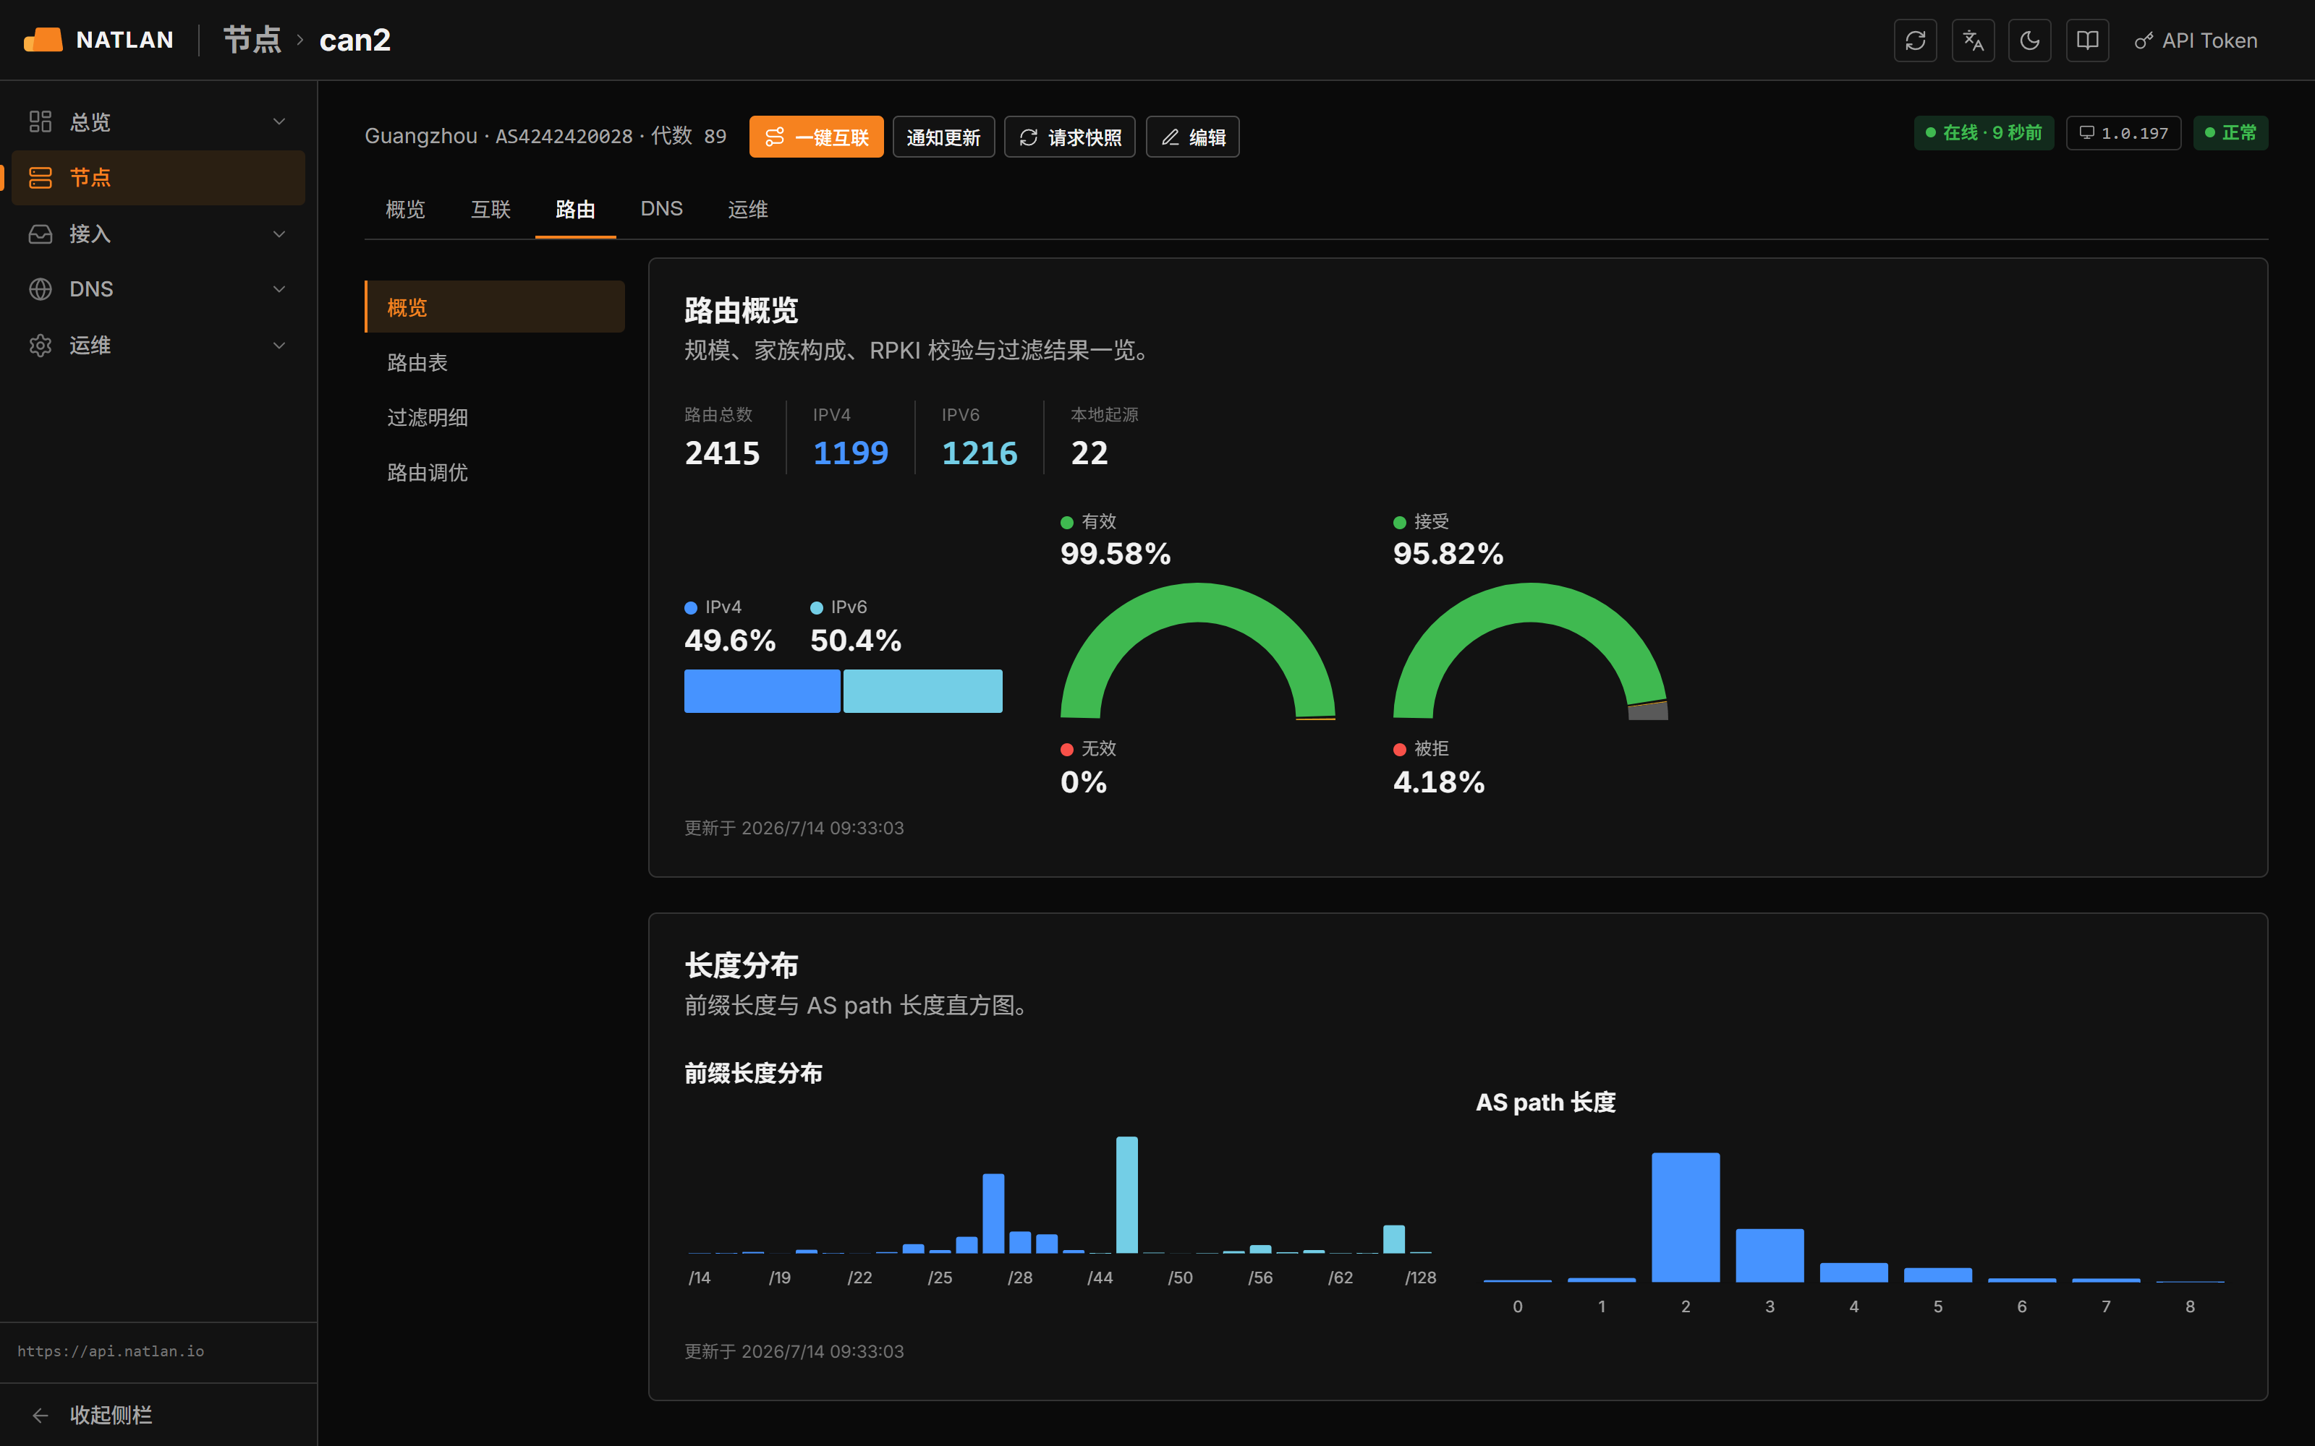Image resolution: width=2315 pixels, height=1446 pixels.
Task: Click the AS path 长度 chart heading
Action: (1546, 1103)
